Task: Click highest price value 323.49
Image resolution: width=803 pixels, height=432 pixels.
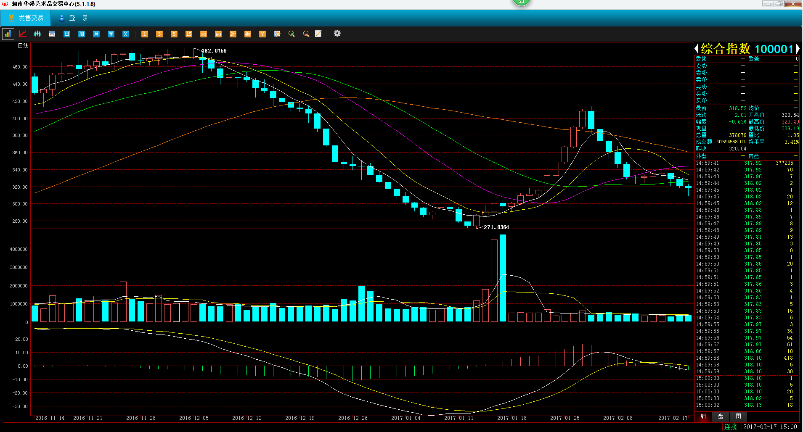Action: tap(790, 122)
